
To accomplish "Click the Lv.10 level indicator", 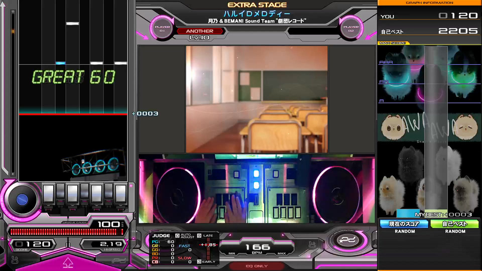I will pyautogui.click(x=199, y=38).
